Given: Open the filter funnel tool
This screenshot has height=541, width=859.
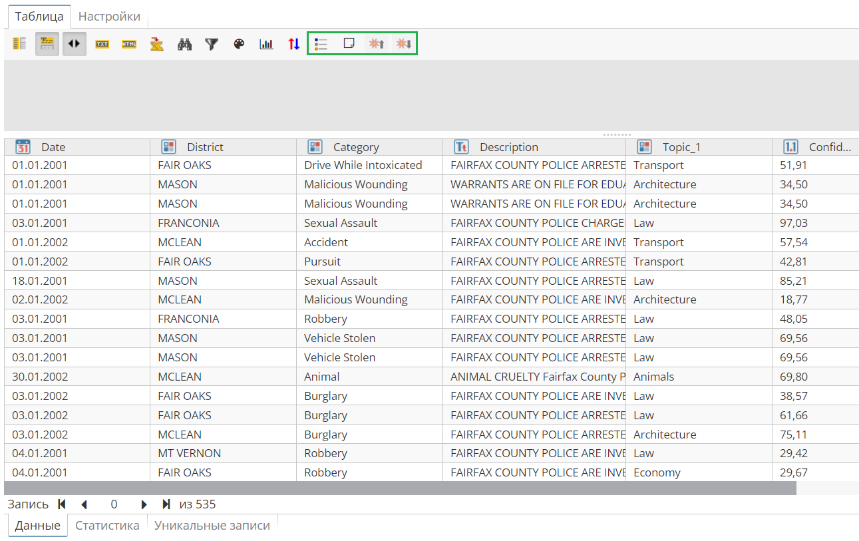Looking at the screenshot, I should [212, 44].
